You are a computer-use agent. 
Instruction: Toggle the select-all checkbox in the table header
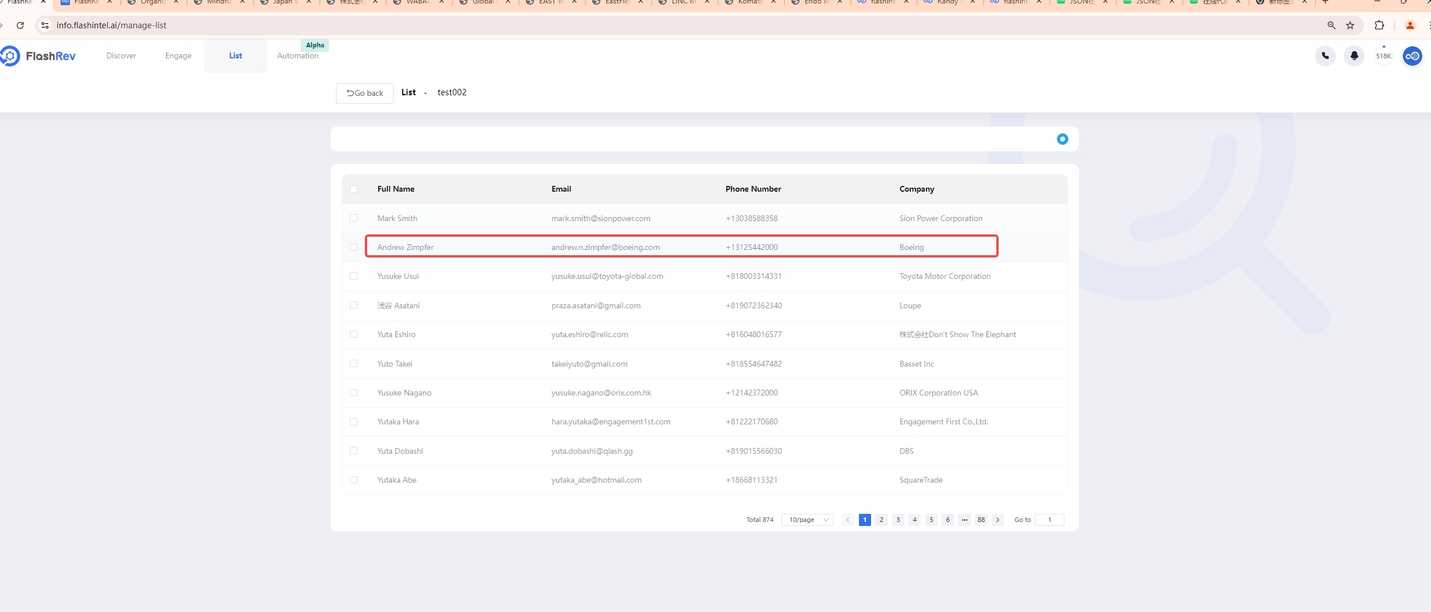click(x=354, y=189)
